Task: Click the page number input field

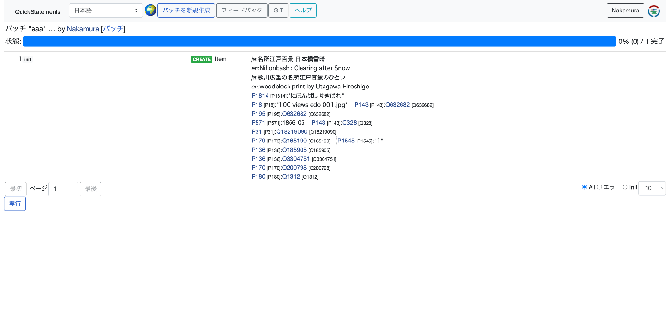Action: [63, 188]
